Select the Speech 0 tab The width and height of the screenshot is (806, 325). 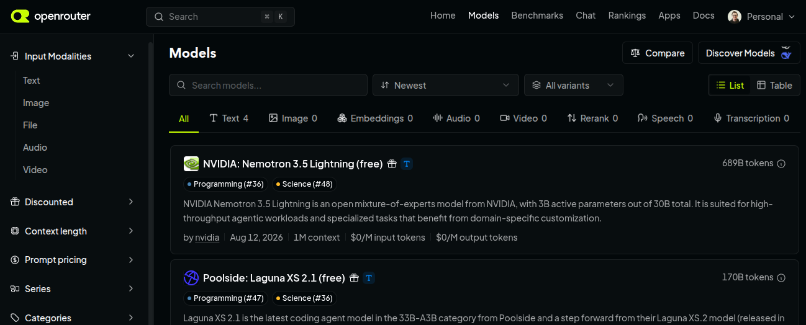coord(665,118)
